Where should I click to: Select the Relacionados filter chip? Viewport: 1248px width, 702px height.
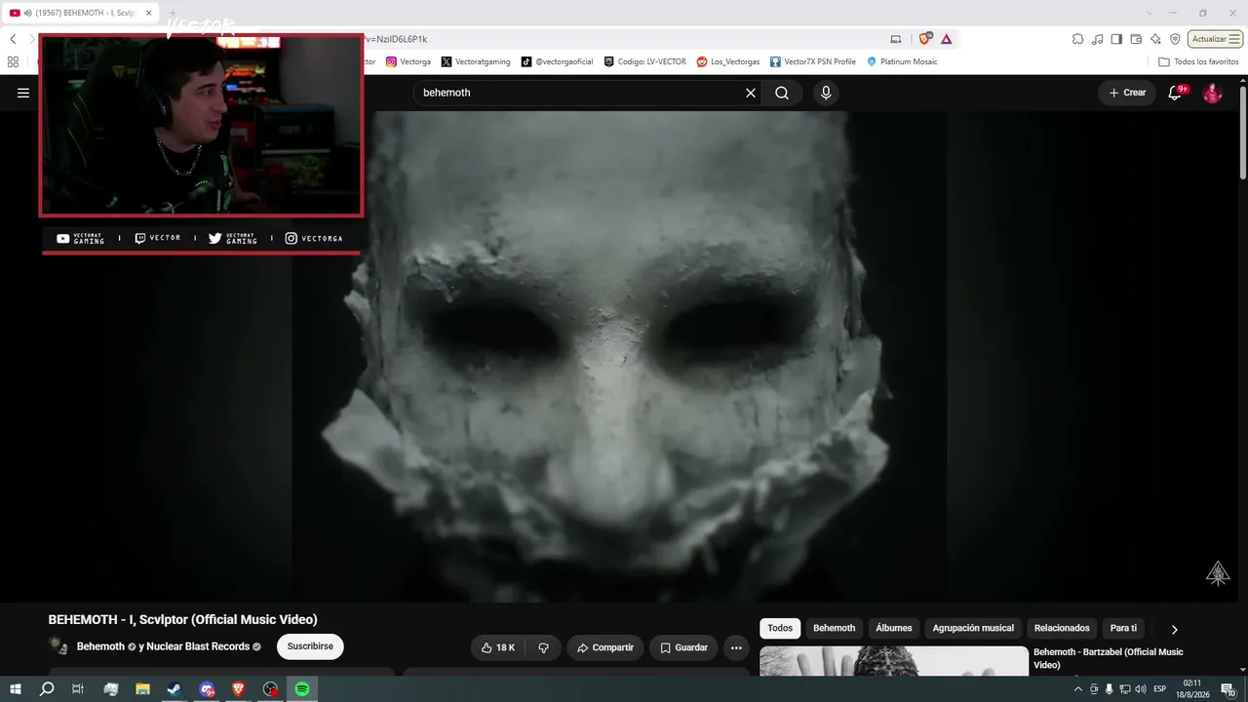[1062, 629]
